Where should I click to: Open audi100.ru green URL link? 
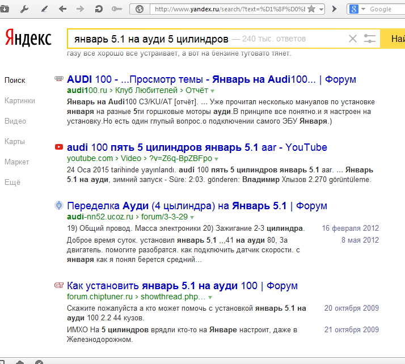tap(87, 90)
